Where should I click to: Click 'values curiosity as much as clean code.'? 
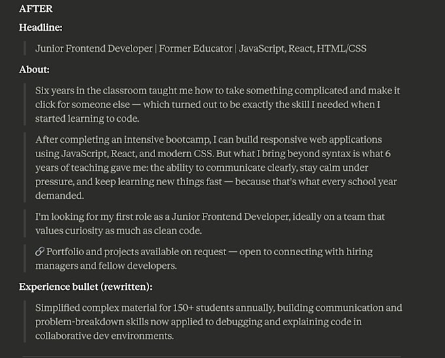tap(118, 231)
